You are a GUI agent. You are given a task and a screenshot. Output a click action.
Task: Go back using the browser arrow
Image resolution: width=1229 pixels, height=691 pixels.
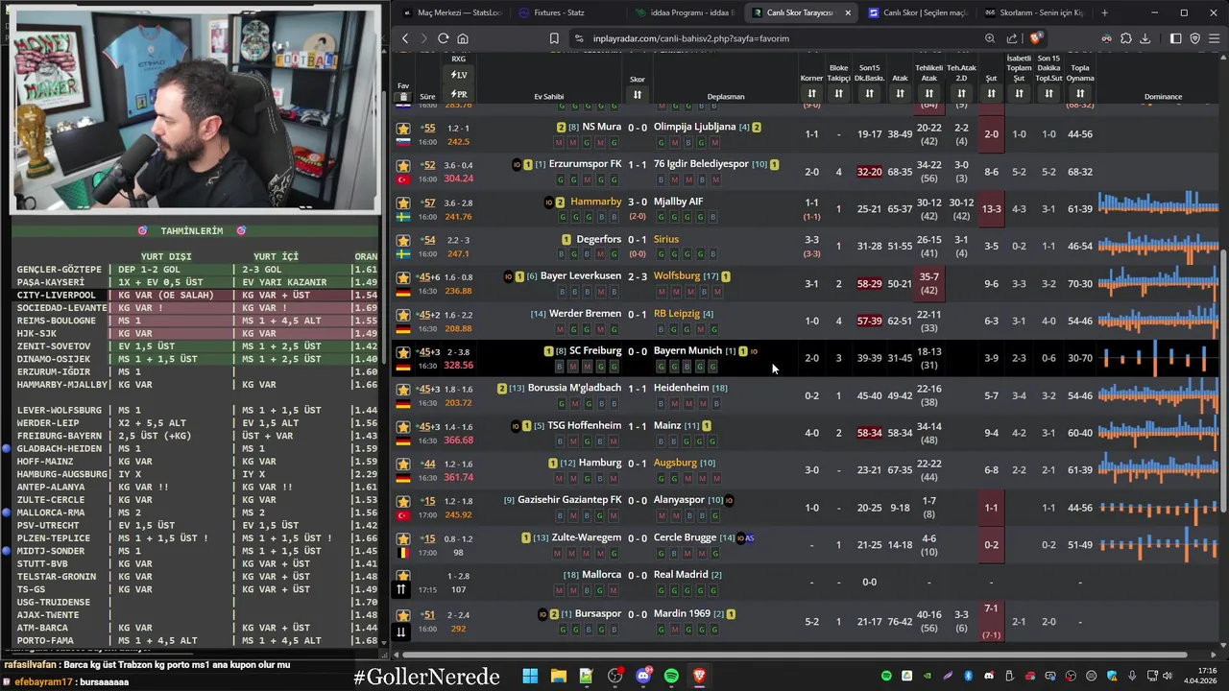[x=405, y=38]
